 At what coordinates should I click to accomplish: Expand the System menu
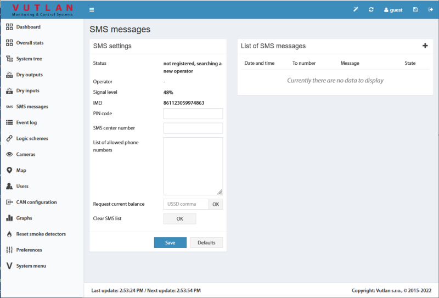(x=31, y=266)
